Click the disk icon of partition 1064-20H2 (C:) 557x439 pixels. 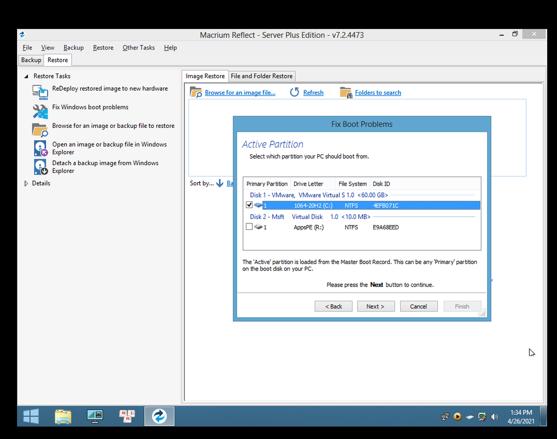[258, 205]
